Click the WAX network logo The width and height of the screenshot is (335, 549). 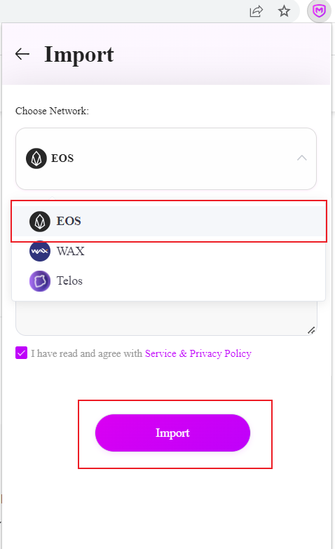(x=40, y=251)
